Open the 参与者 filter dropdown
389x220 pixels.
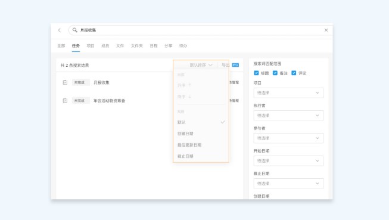288,138
